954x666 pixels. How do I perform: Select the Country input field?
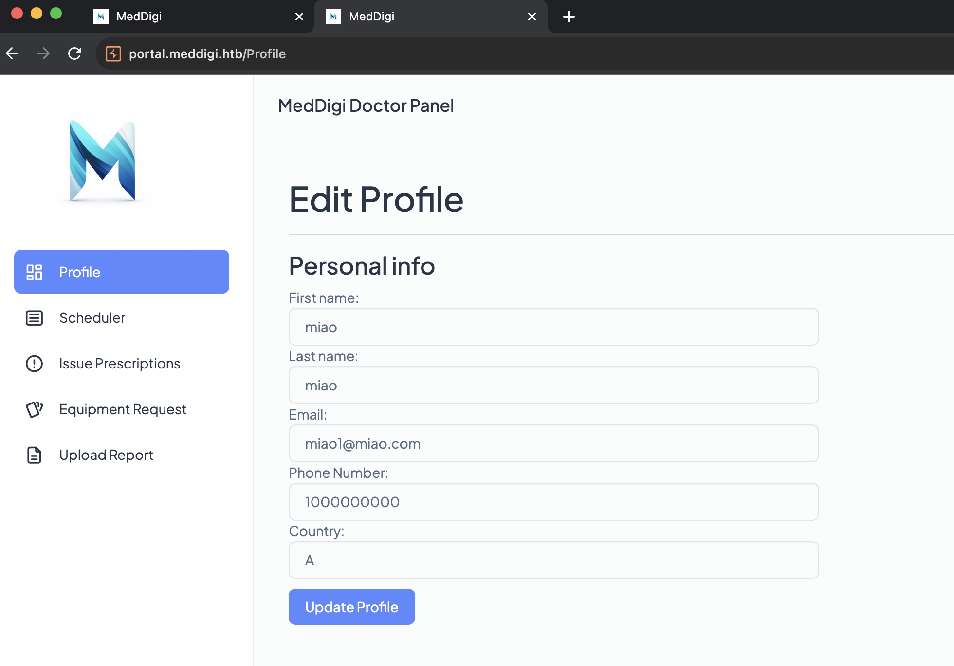click(553, 561)
